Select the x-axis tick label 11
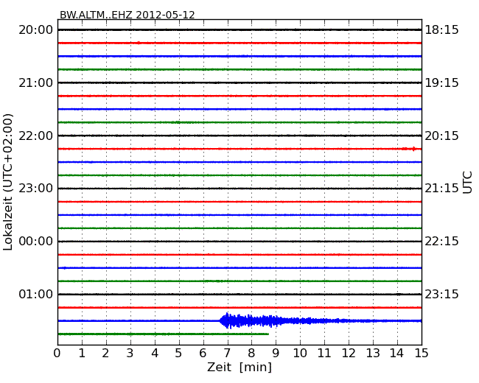 (324, 353)
